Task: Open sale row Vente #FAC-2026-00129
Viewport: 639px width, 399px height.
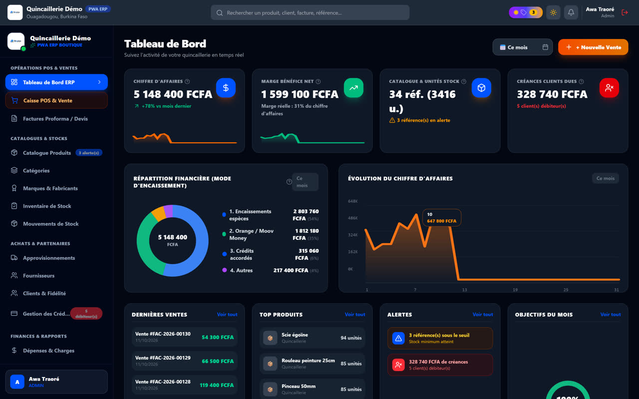Action: click(185, 361)
